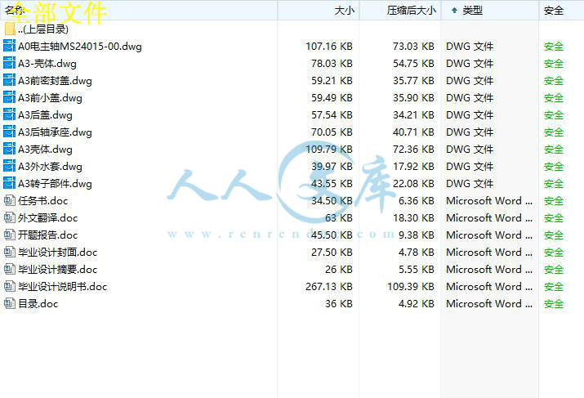Click the icon of A3外水套.dwg

pyautogui.click(x=9, y=166)
